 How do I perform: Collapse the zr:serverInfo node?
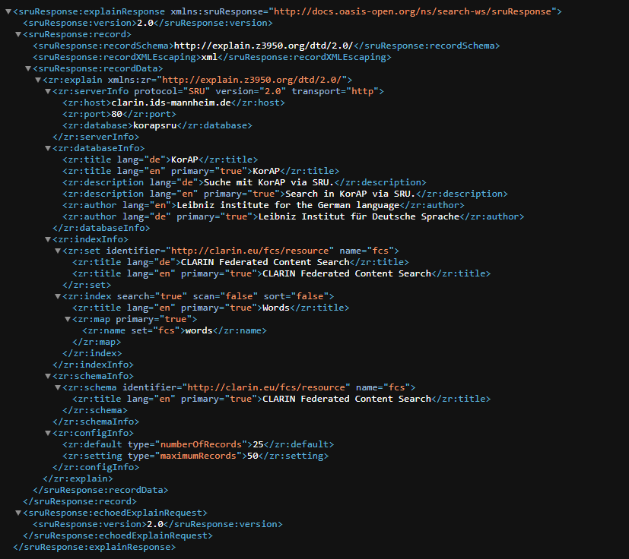48,92
